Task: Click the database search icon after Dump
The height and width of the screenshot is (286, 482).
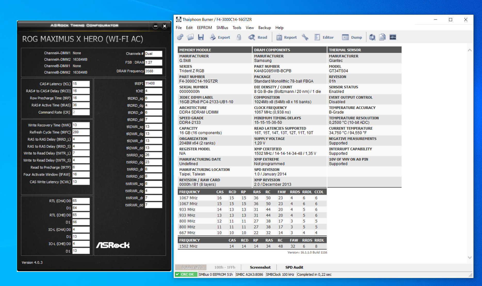Action: click(x=372, y=37)
